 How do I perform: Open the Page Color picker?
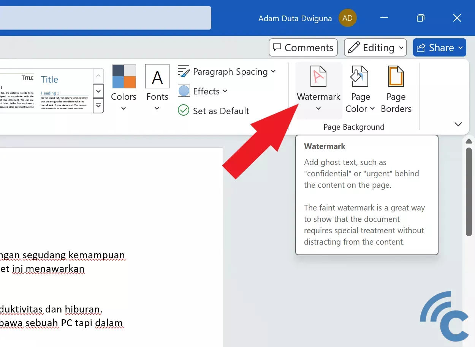[360, 90]
